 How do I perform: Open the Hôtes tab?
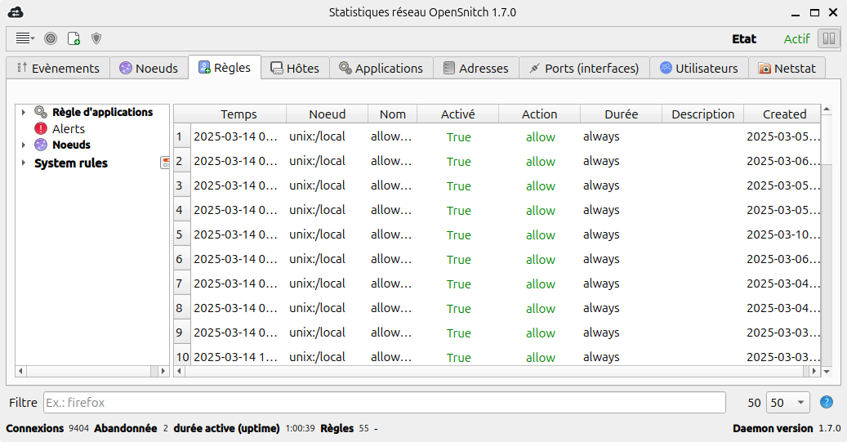tap(296, 68)
